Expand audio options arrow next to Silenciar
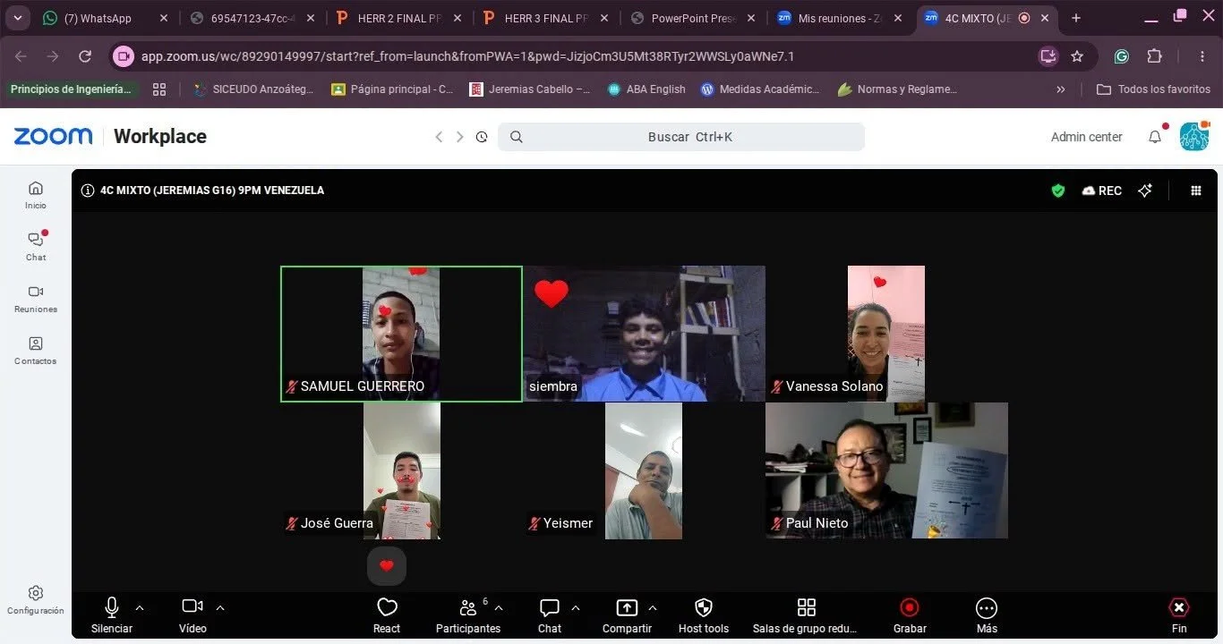Image resolution: width=1223 pixels, height=644 pixels. point(140,607)
